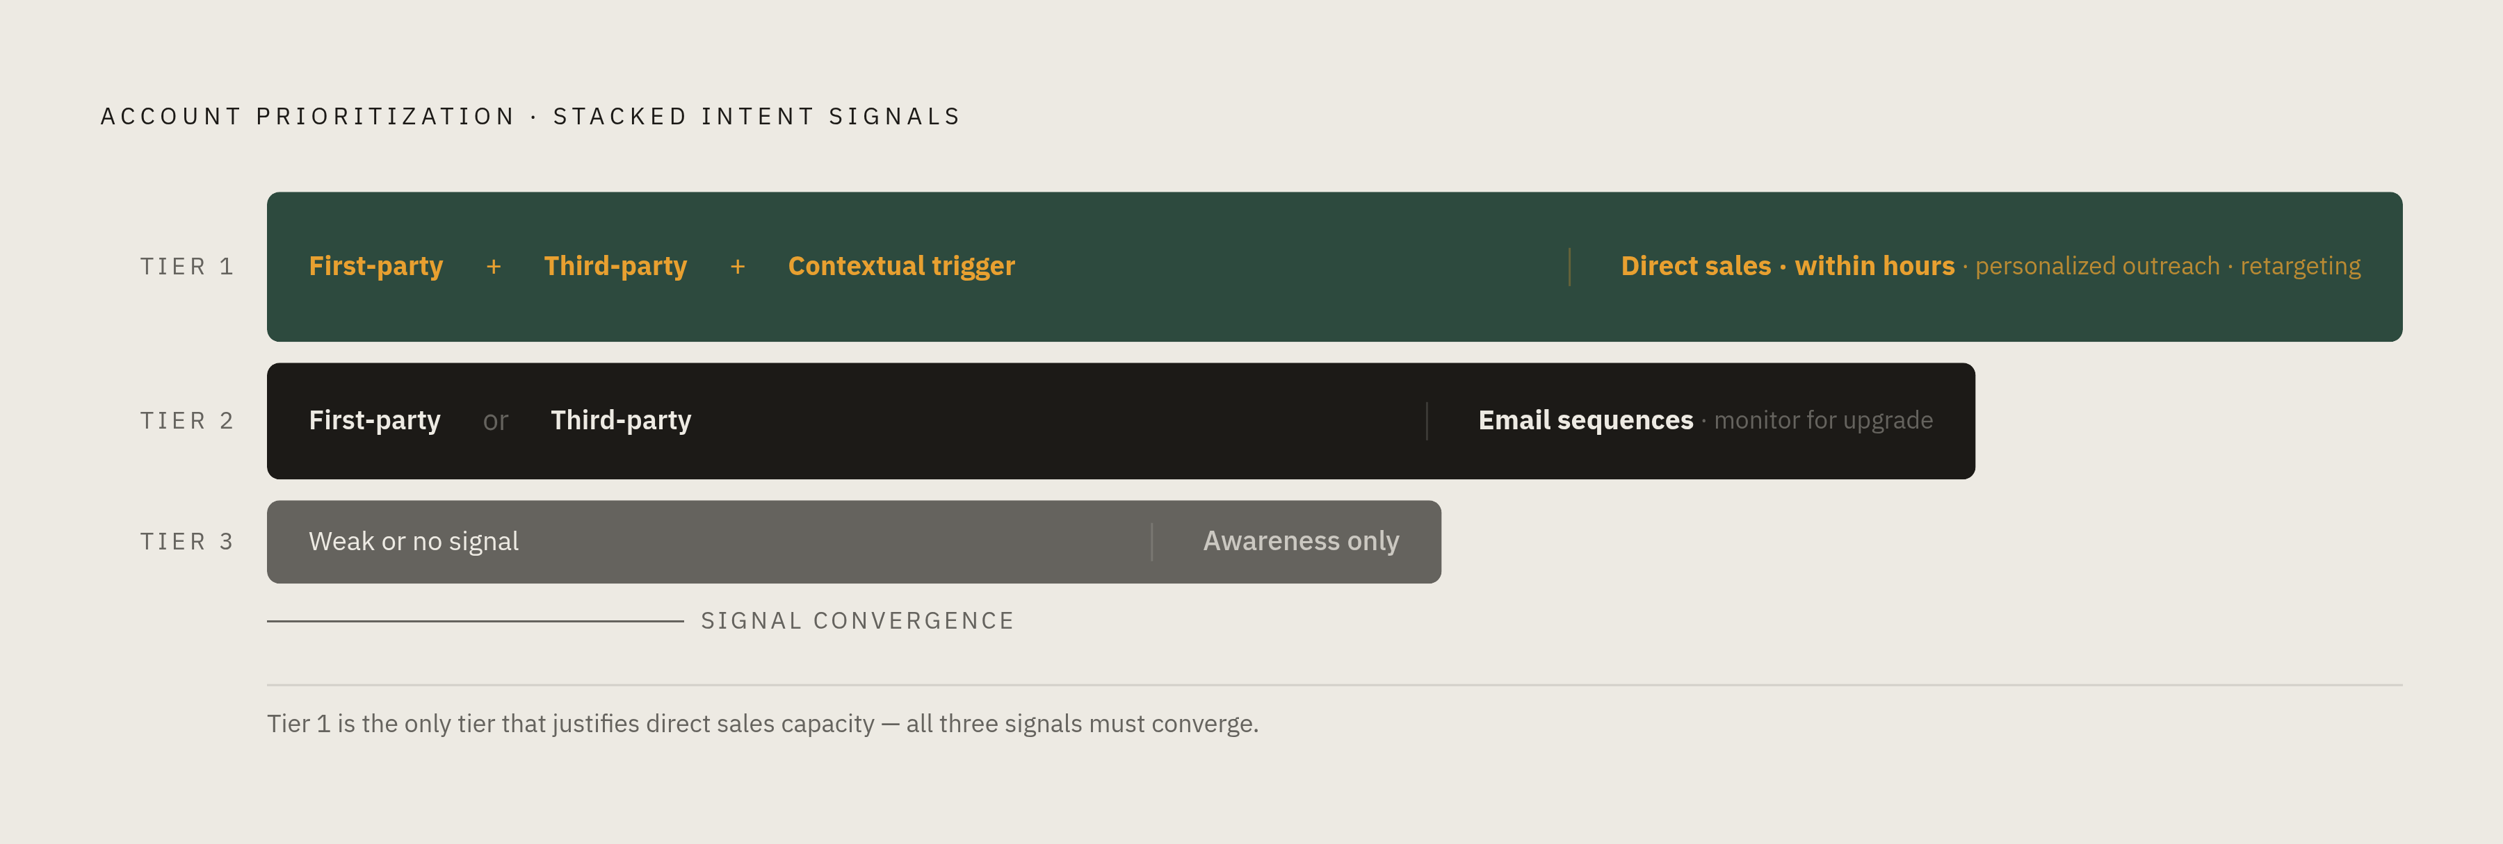Select the TIER 2 label

pos(186,420)
